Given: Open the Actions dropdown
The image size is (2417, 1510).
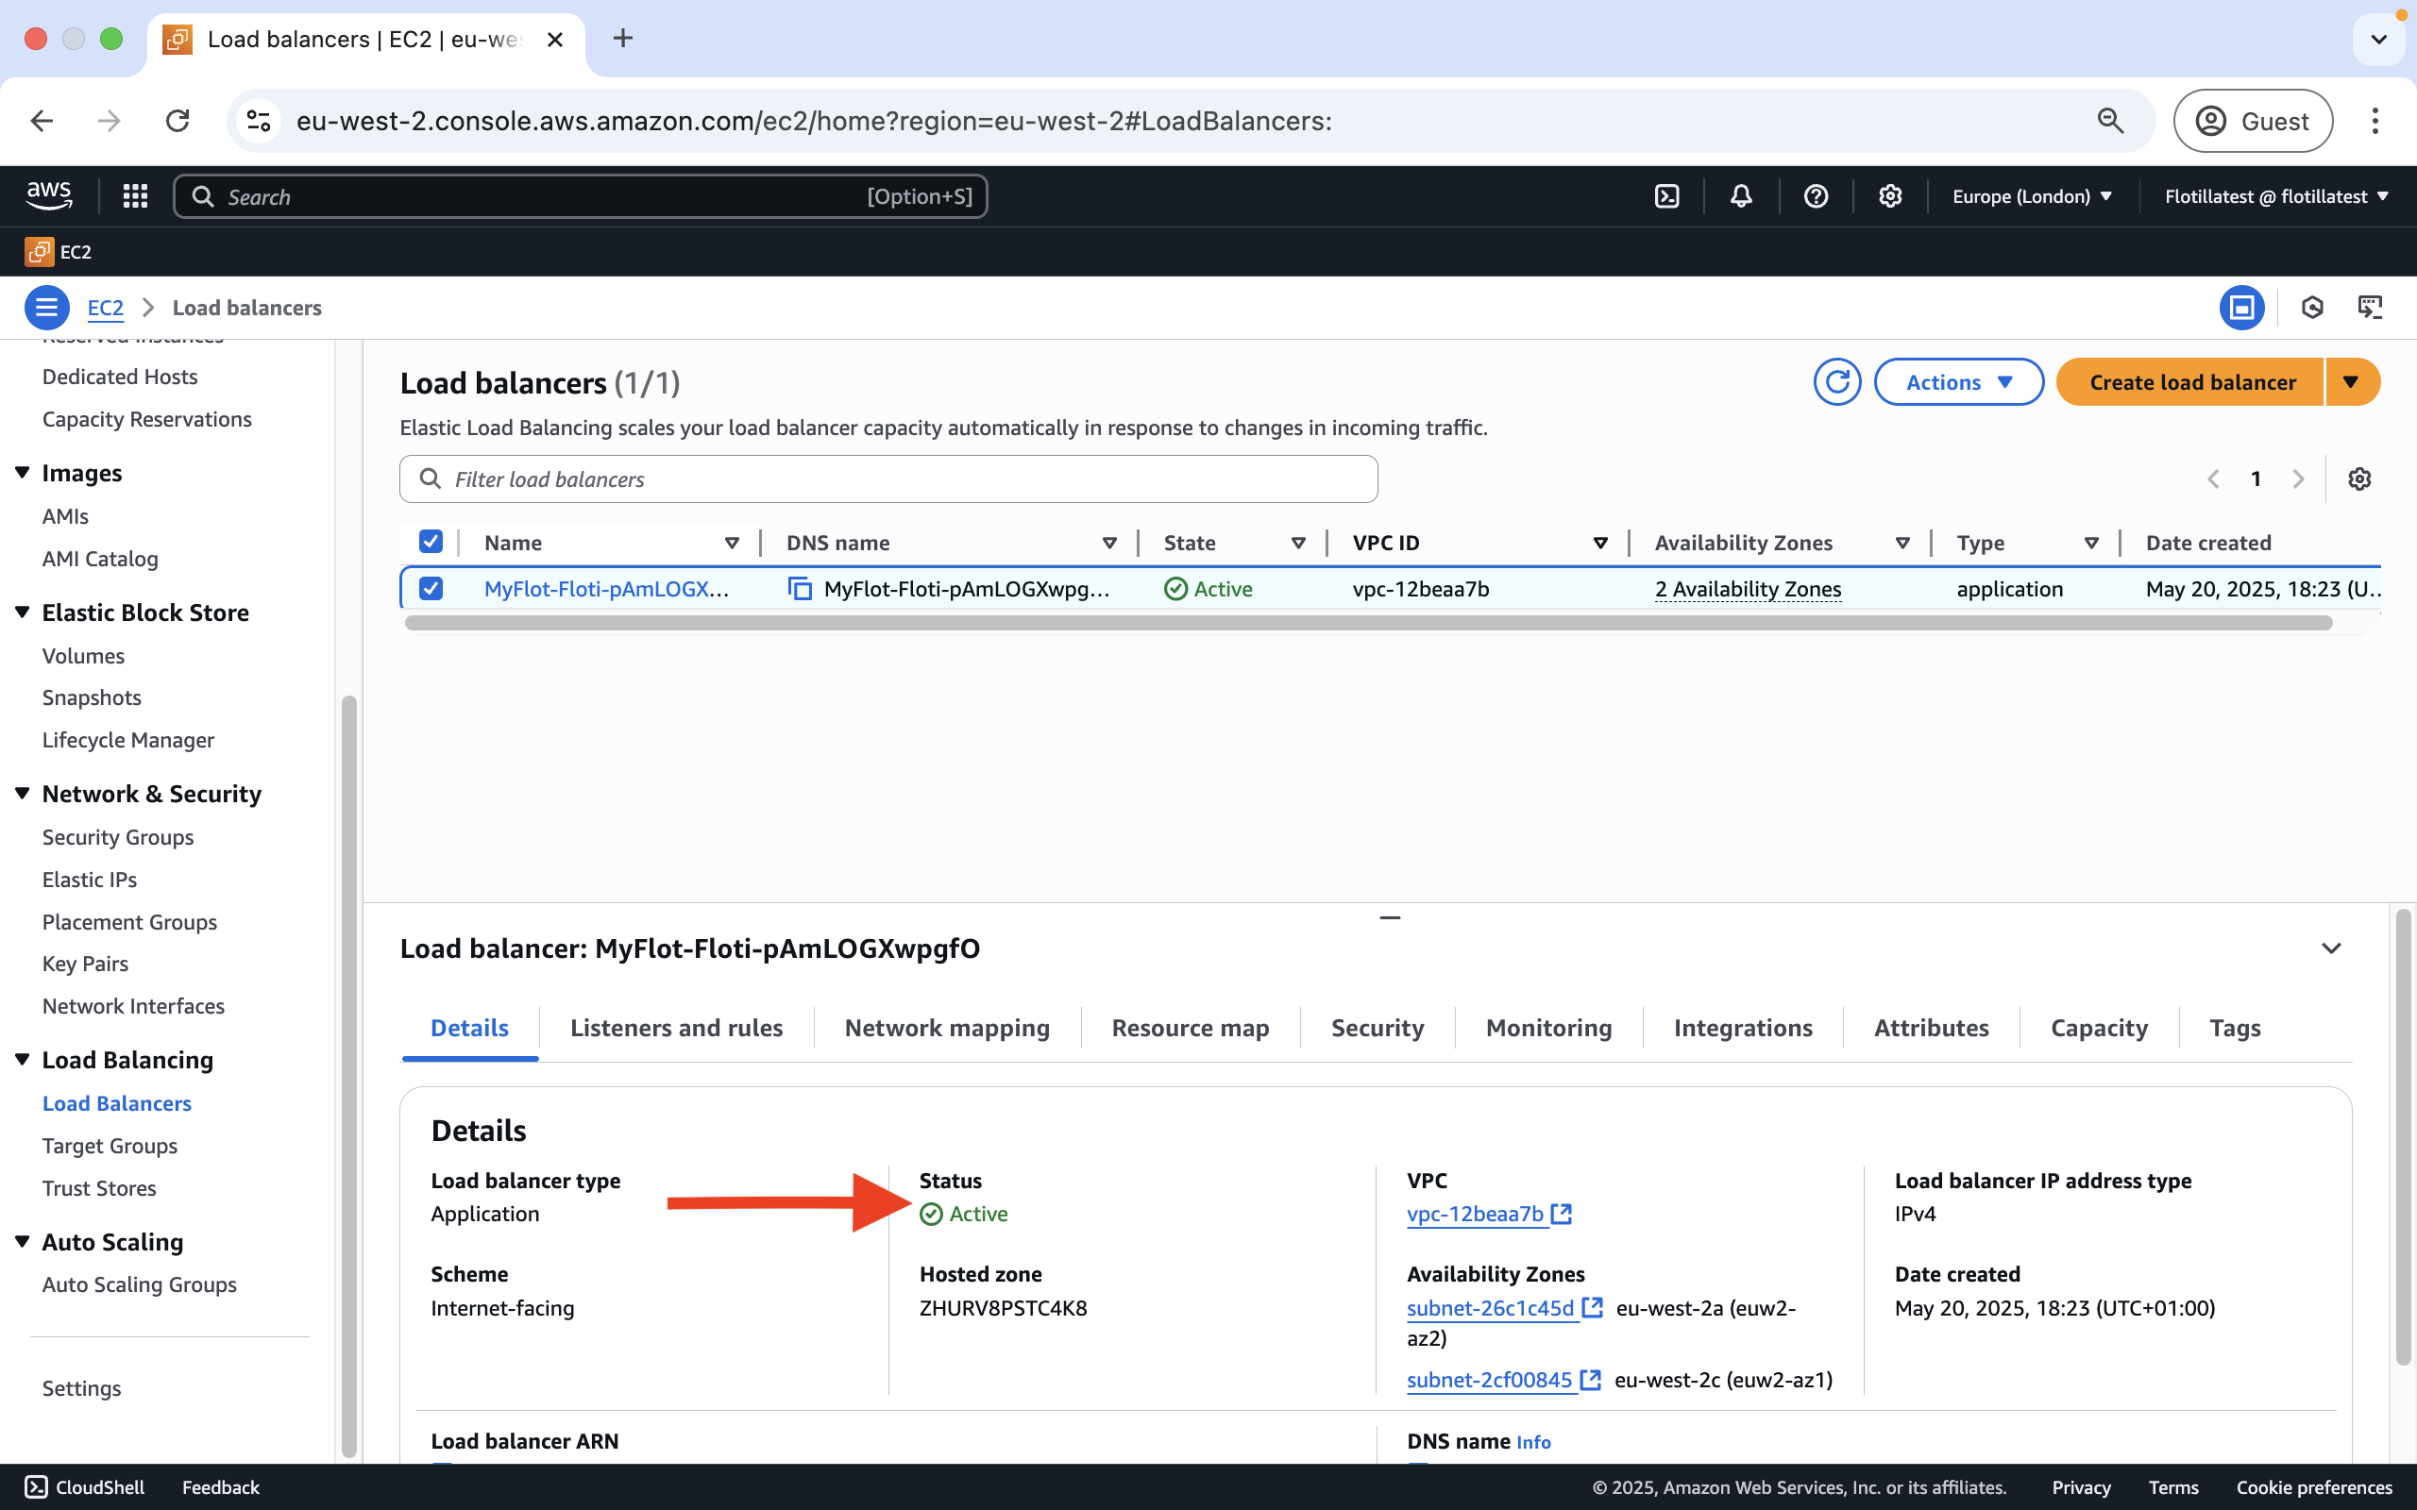Looking at the screenshot, I should 1957,382.
